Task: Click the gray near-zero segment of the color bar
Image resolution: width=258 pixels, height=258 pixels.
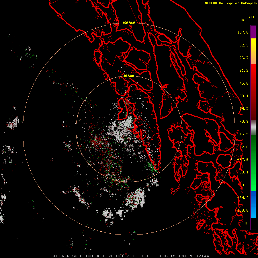Action: (253, 128)
